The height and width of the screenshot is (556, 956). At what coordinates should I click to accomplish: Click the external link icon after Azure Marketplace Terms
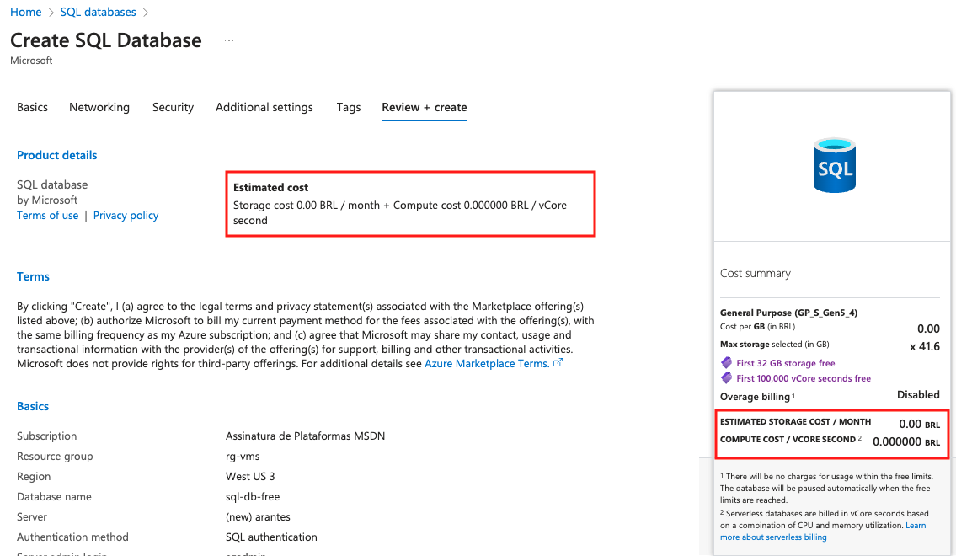coord(558,363)
